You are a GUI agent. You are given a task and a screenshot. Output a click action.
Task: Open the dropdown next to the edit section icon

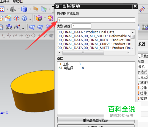tap(50, 9)
